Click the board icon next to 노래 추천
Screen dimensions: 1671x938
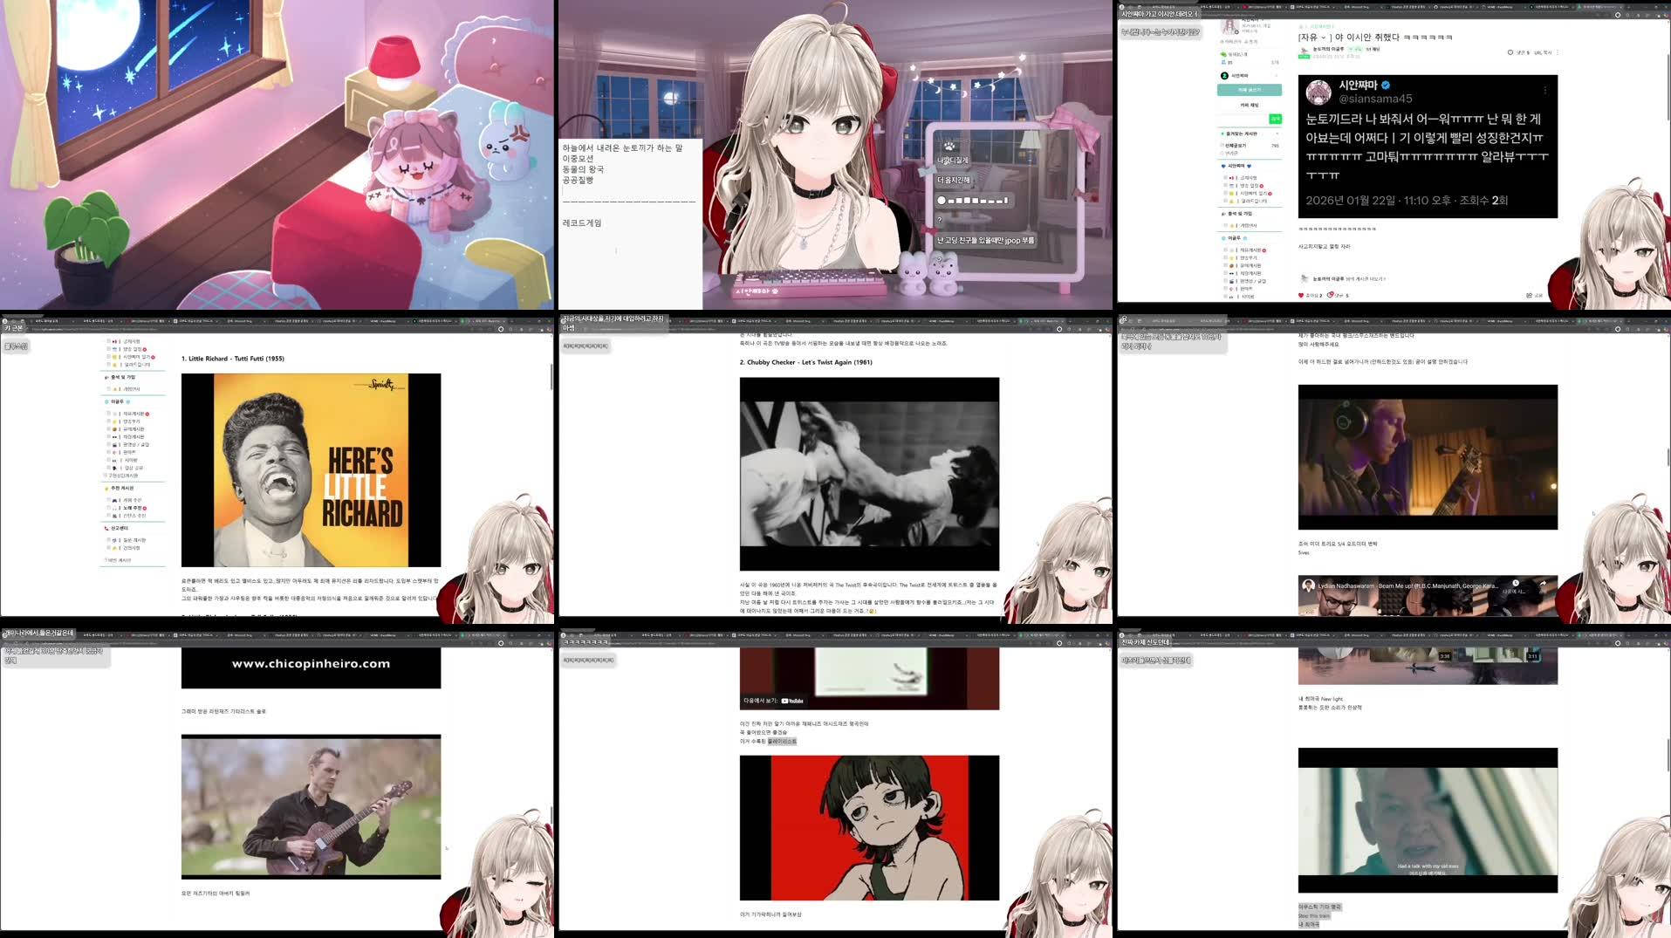tap(113, 508)
